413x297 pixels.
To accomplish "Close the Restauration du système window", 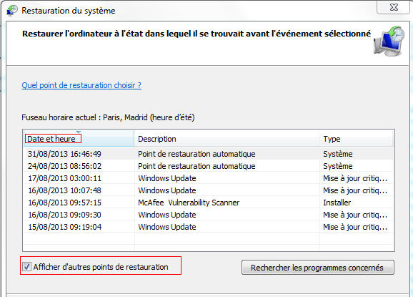I will 394,7.
